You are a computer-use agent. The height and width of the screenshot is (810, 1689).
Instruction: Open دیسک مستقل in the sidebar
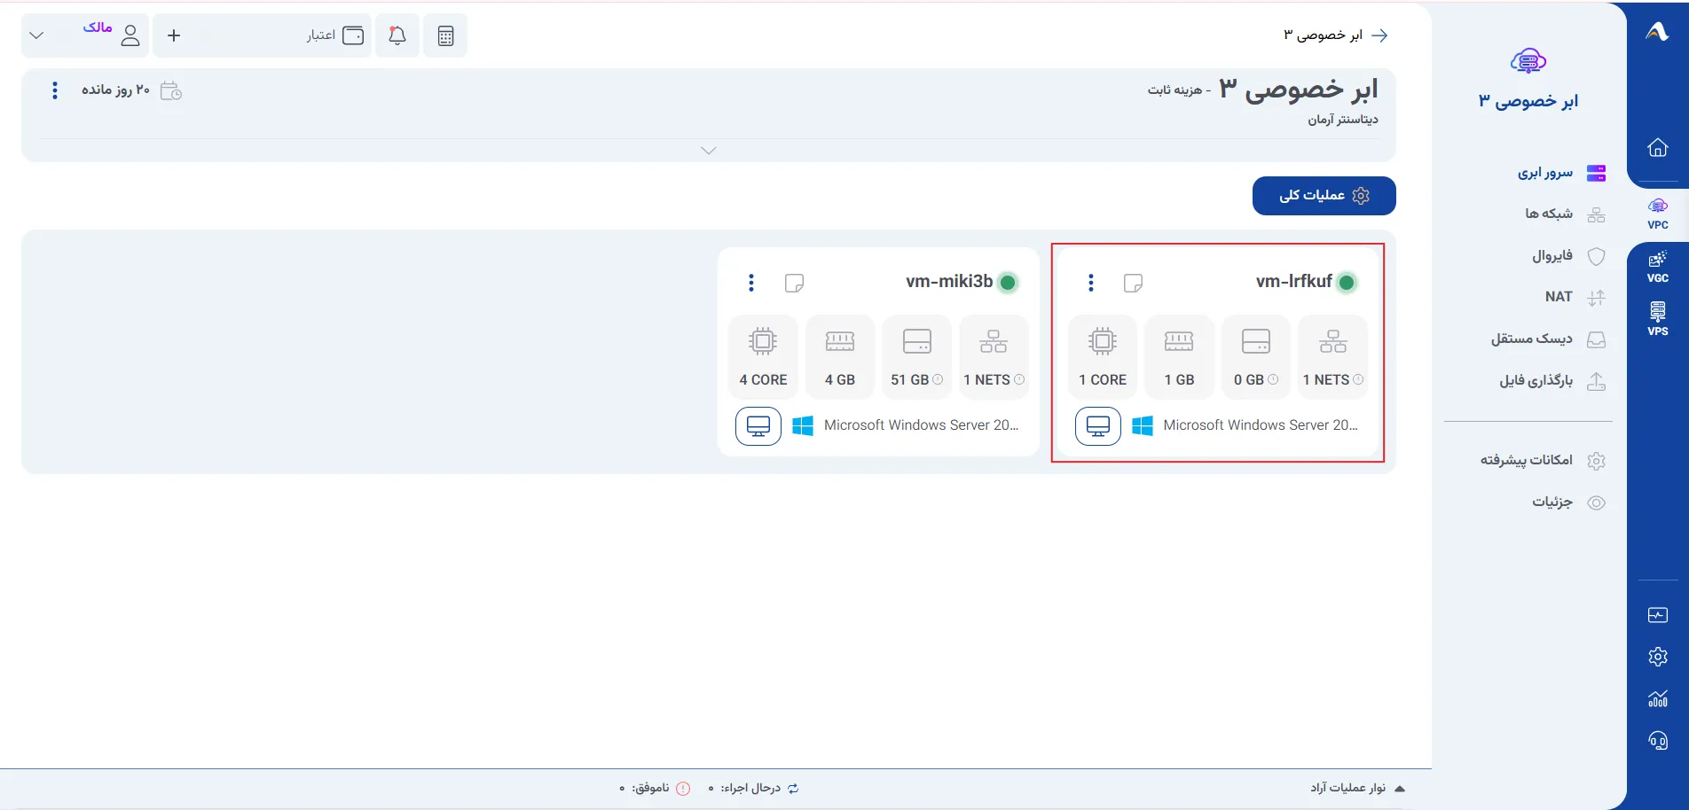point(1548,339)
